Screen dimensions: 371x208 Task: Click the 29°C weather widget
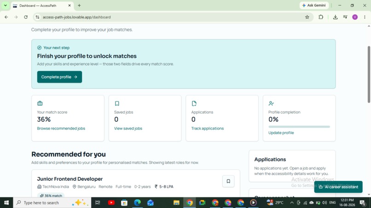click(275, 202)
